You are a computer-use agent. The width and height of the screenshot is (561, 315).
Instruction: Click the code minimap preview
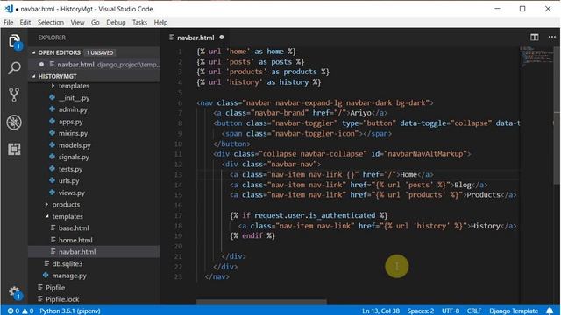coord(536,56)
